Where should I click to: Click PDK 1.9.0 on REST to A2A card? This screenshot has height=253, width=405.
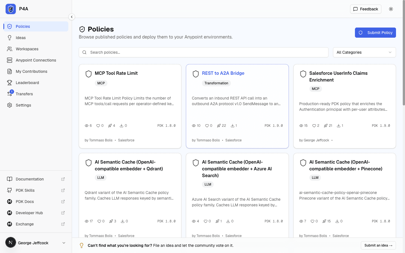(274, 126)
